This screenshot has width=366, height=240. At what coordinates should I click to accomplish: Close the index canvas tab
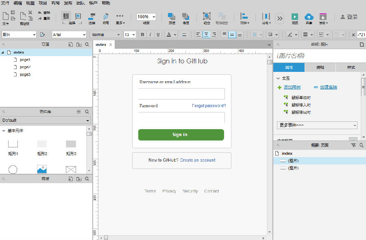click(111, 45)
